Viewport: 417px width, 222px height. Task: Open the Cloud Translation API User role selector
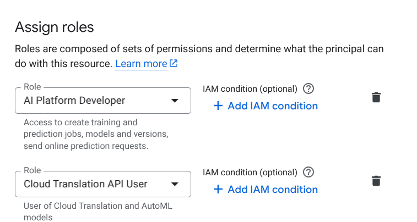(103, 184)
